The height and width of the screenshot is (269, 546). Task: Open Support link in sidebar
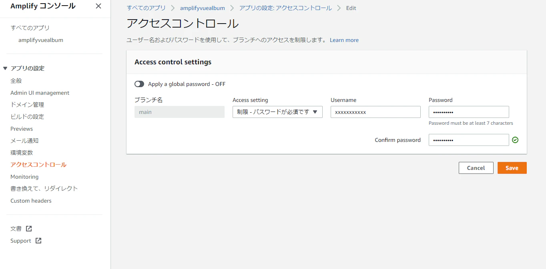click(x=21, y=241)
